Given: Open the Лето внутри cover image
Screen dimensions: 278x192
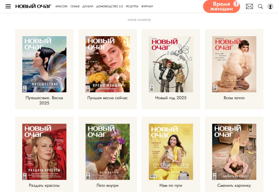Looking at the screenshot, I should 108,152.
